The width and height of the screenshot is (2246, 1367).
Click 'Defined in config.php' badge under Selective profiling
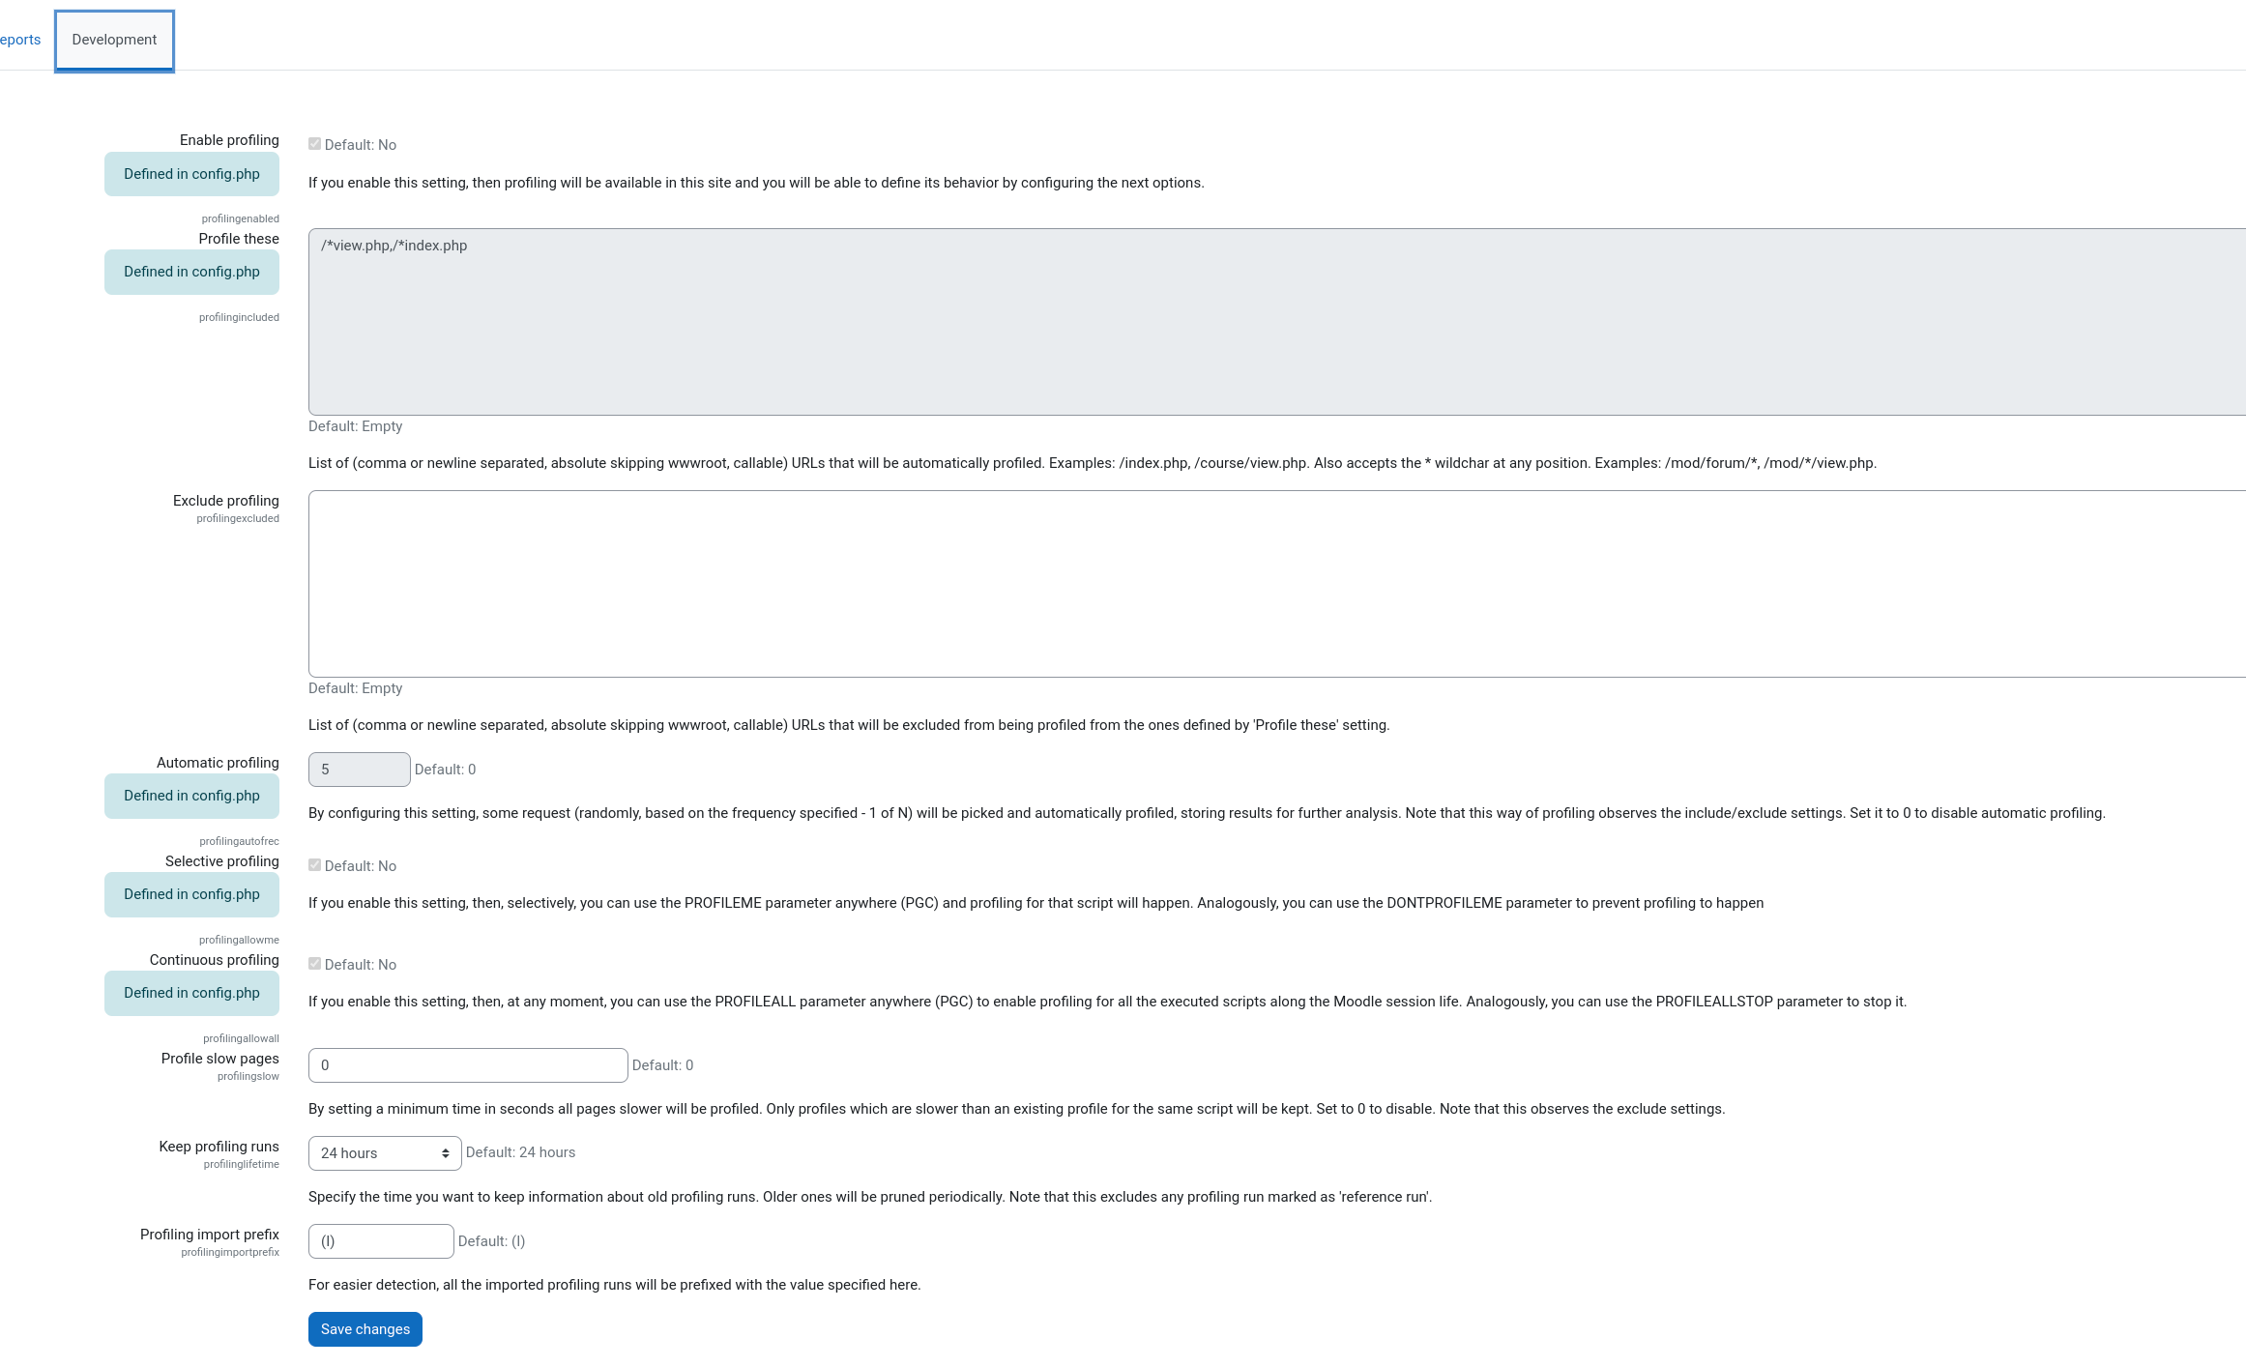(x=191, y=894)
